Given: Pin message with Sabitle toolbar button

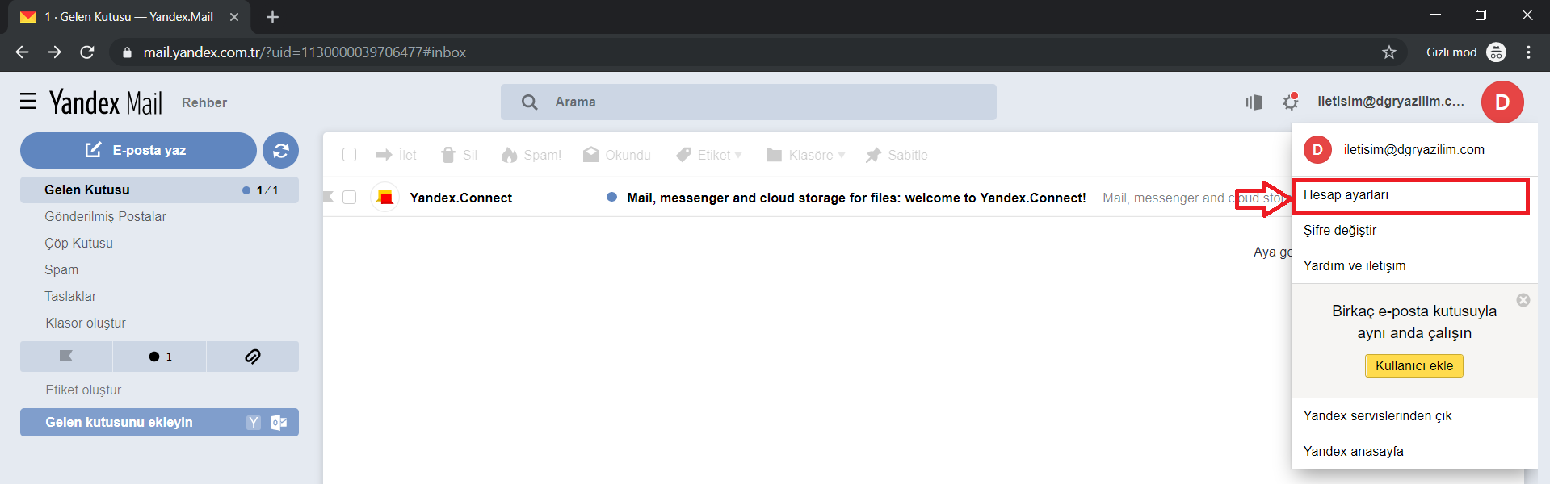Looking at the screenshot, I should point(897,155).
